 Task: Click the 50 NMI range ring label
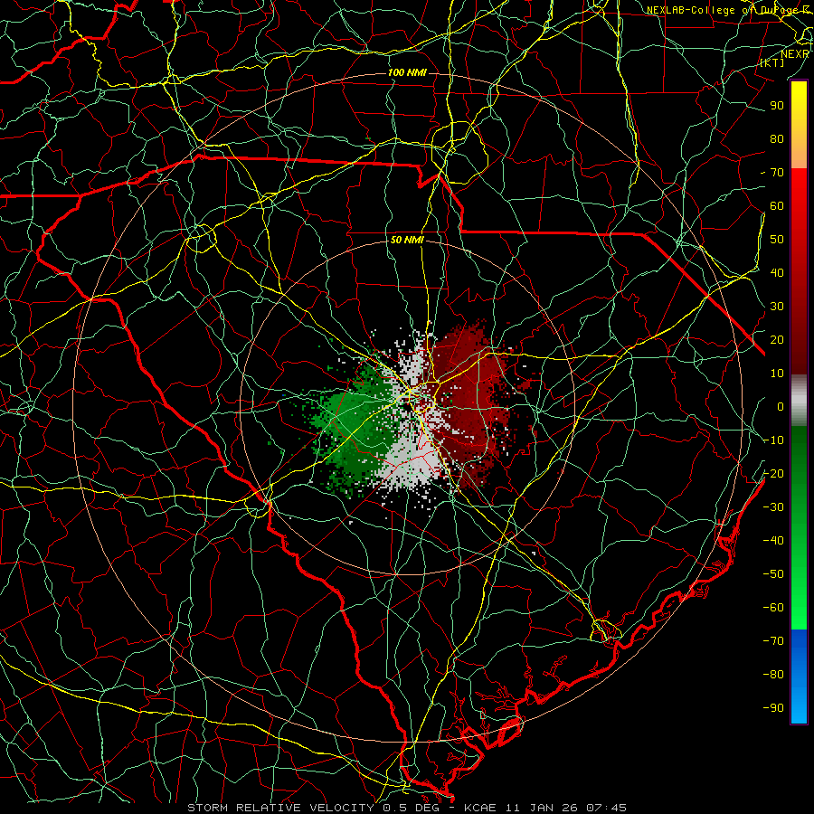(x=407, y=240)
